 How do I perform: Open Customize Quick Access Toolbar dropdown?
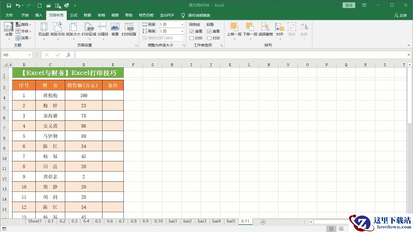tap(75, 5)
